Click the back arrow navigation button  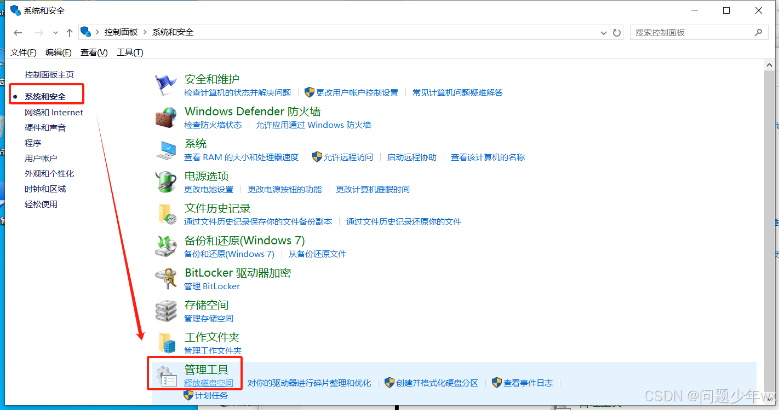point(18,33)
